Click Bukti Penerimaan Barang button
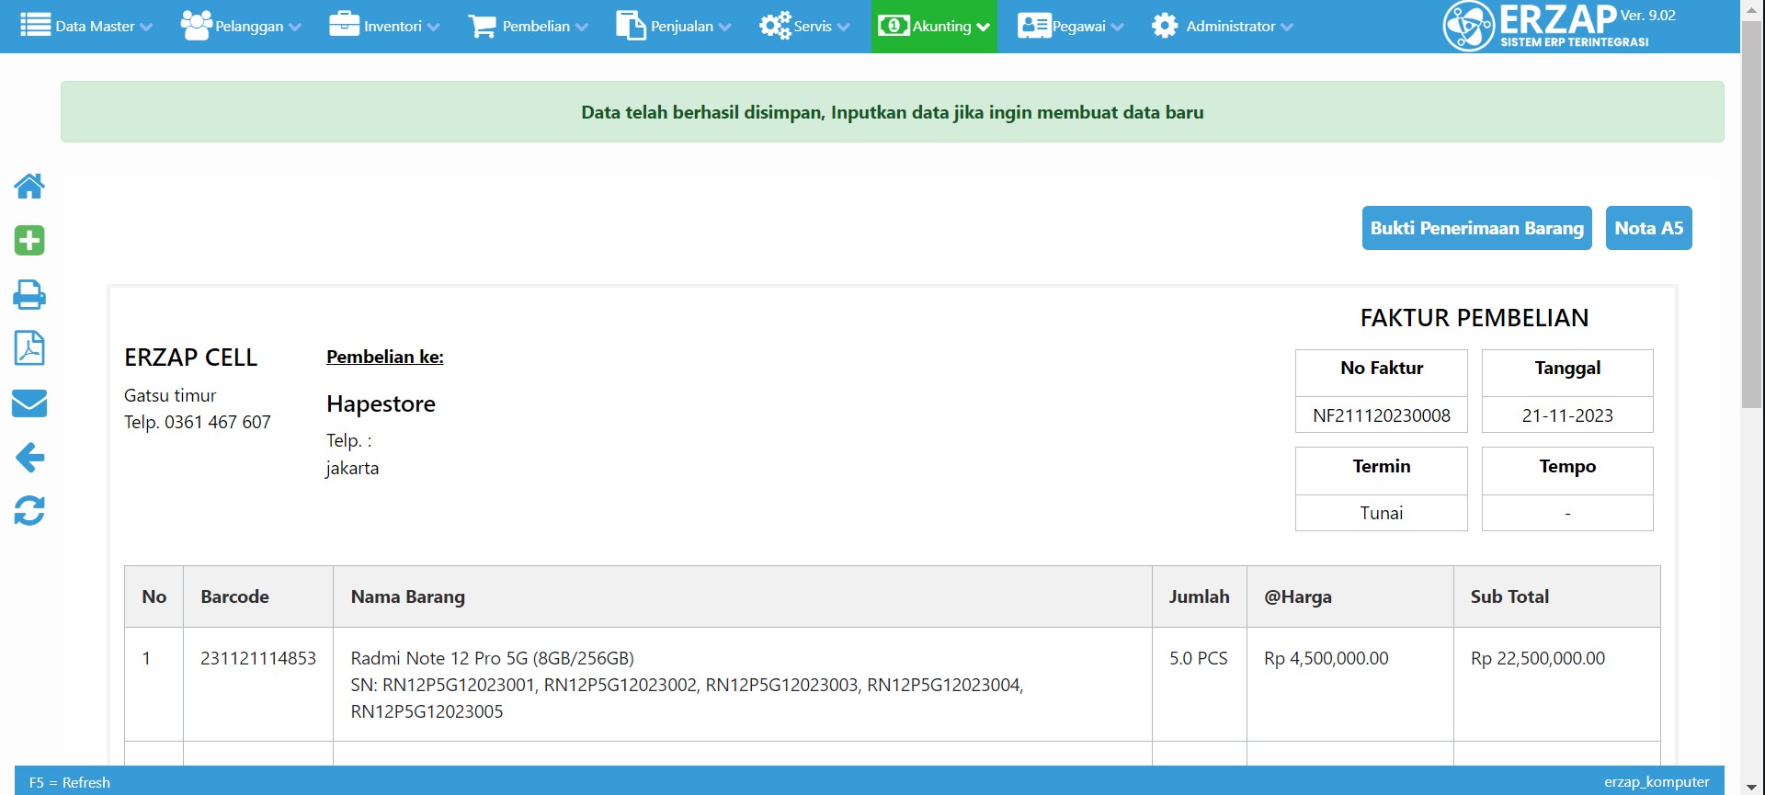This screenshot has width=1765, height=795. 1476,228
